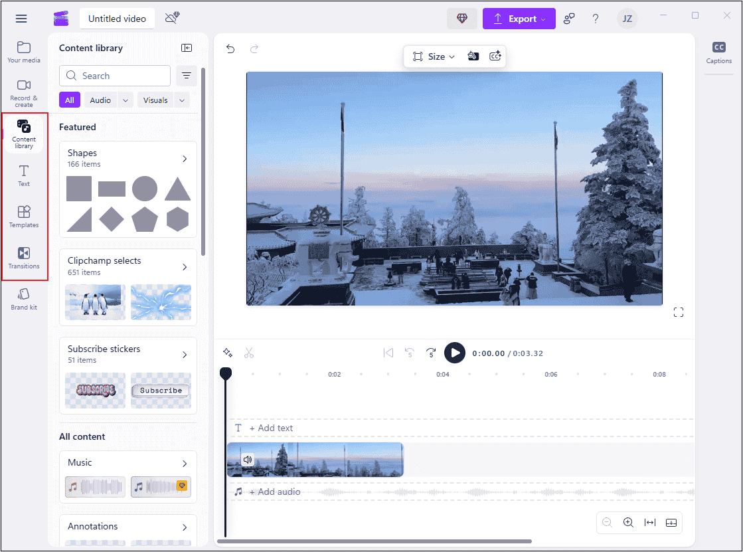Click the Clipchamp logo icon

61,19
